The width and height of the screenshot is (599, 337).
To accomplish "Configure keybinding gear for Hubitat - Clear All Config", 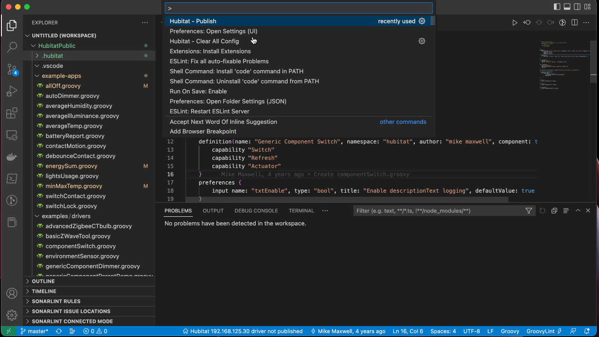I will (x=422, y=41).
